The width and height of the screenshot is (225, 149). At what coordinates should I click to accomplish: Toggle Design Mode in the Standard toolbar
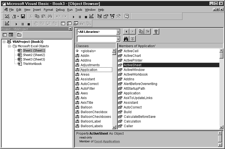pyautogui.click(x=91, y=17)
